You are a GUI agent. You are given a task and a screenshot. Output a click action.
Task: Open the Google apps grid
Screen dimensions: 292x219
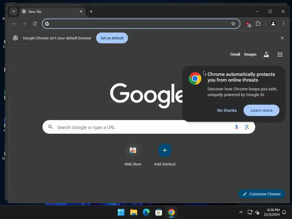(x=280, y=54)
